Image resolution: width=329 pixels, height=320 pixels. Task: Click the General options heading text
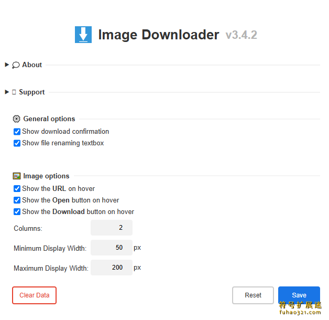49,119
